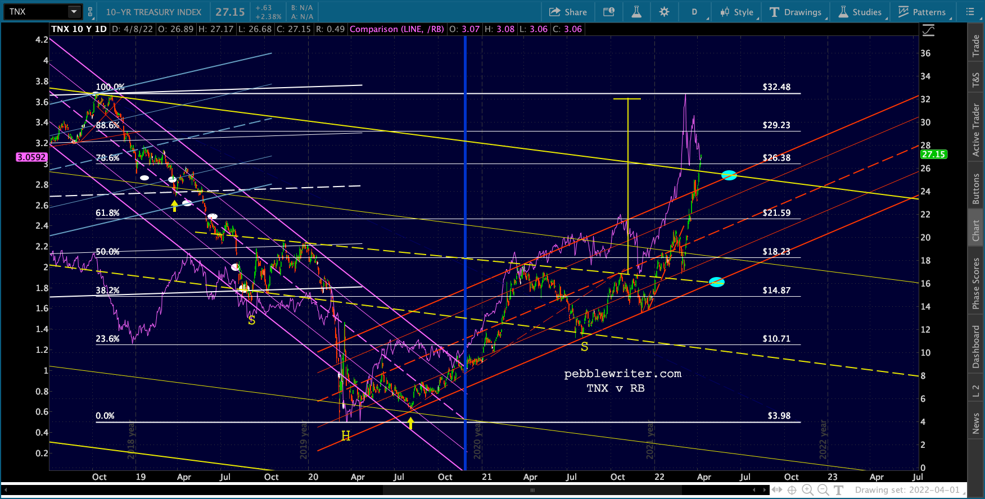Select the text drawing tool icon
Image resolution: width=985 pixels, height=499 pixels.
[x=838, y=490]
